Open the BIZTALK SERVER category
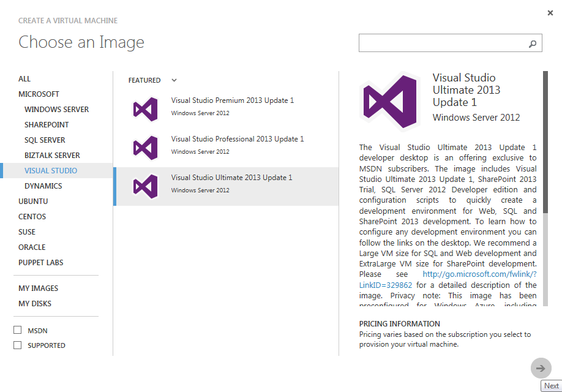Image resolution: width=562 pixels, height=392 pixels. (x=52, y=156)
